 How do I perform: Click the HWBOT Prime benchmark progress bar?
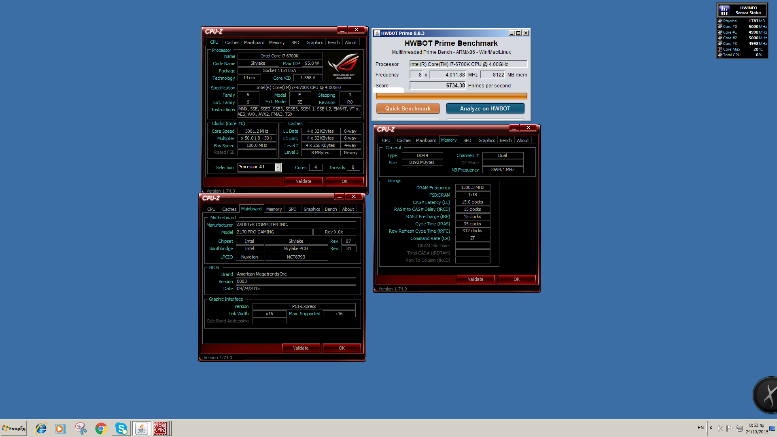(451, 96)
